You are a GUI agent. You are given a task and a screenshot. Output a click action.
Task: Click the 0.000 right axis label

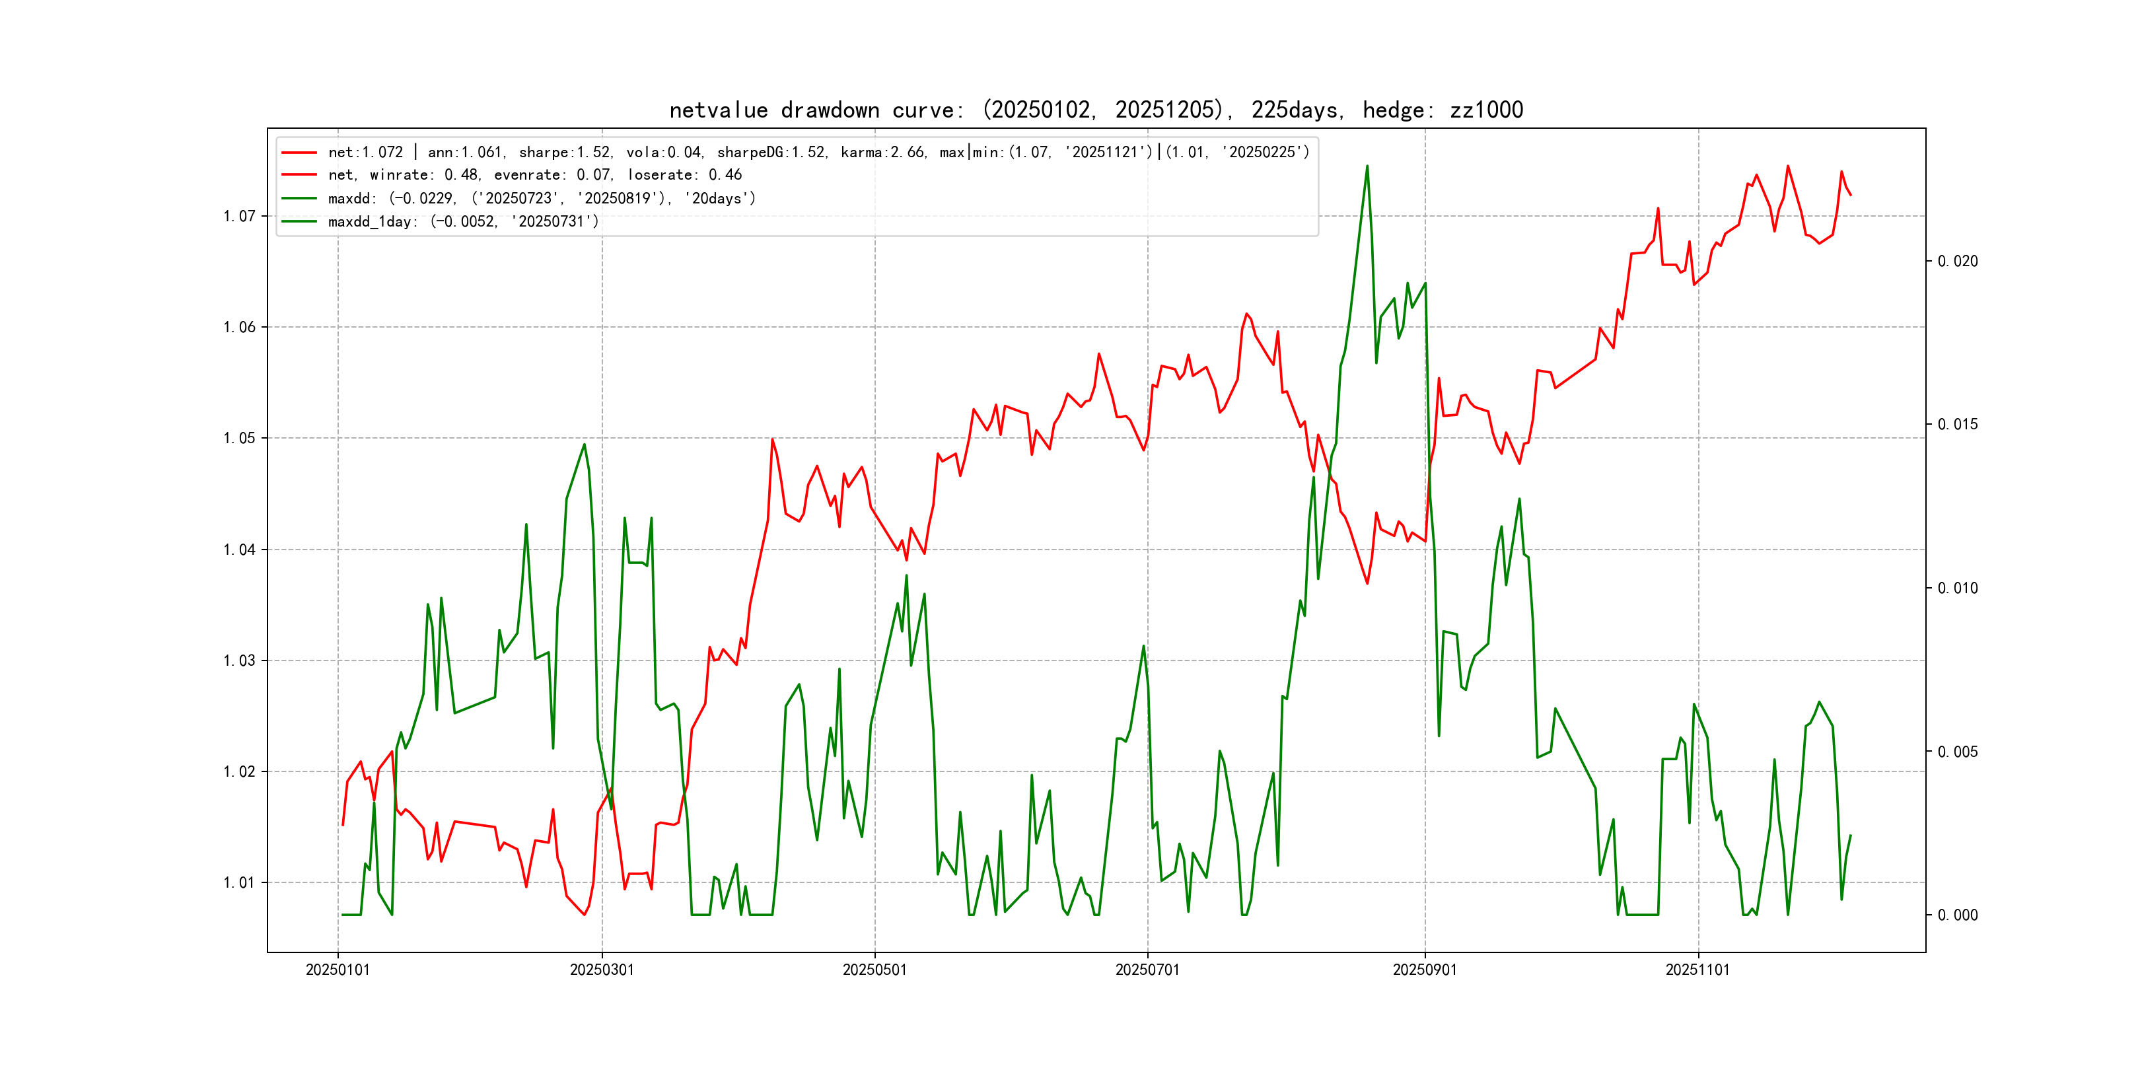(x=1957, y=915)
